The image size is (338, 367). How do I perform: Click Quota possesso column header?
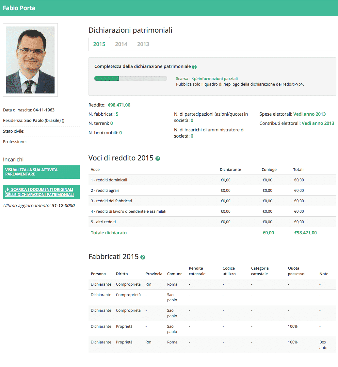tap(296, 271)
